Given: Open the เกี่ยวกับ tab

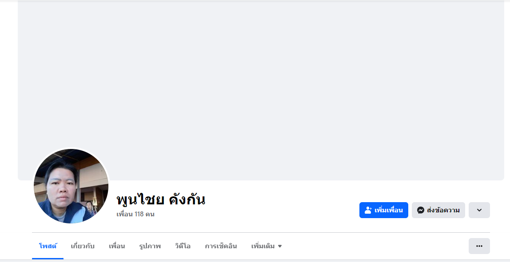Looking at the screenshot, I should click(83, 246).
